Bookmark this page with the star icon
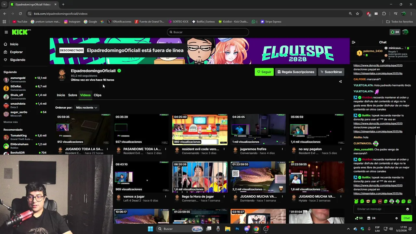This screenshot has height=234, width=416. (357, 14)
